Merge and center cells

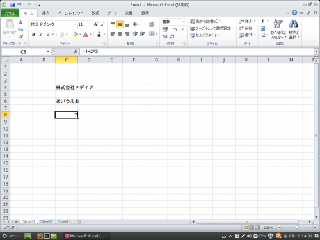coord(152,34)
